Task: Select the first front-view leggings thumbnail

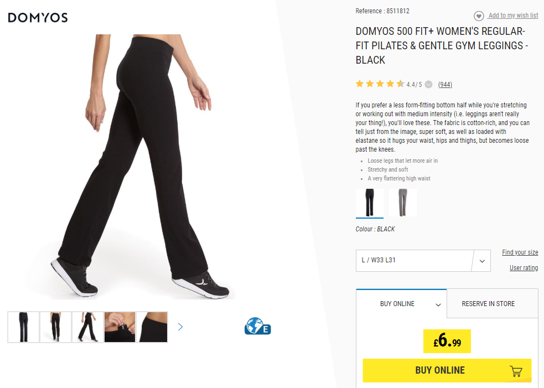Action: tap(23, 327)
